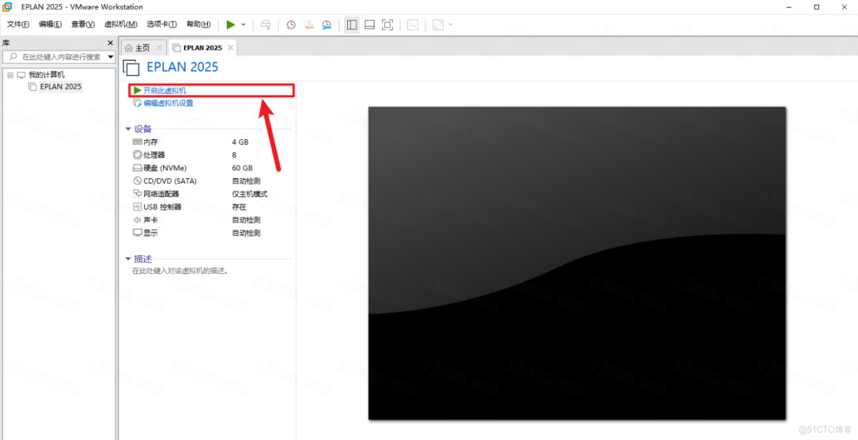
Task: Switch to the 主页 home tab
Action: pos(143,46)
